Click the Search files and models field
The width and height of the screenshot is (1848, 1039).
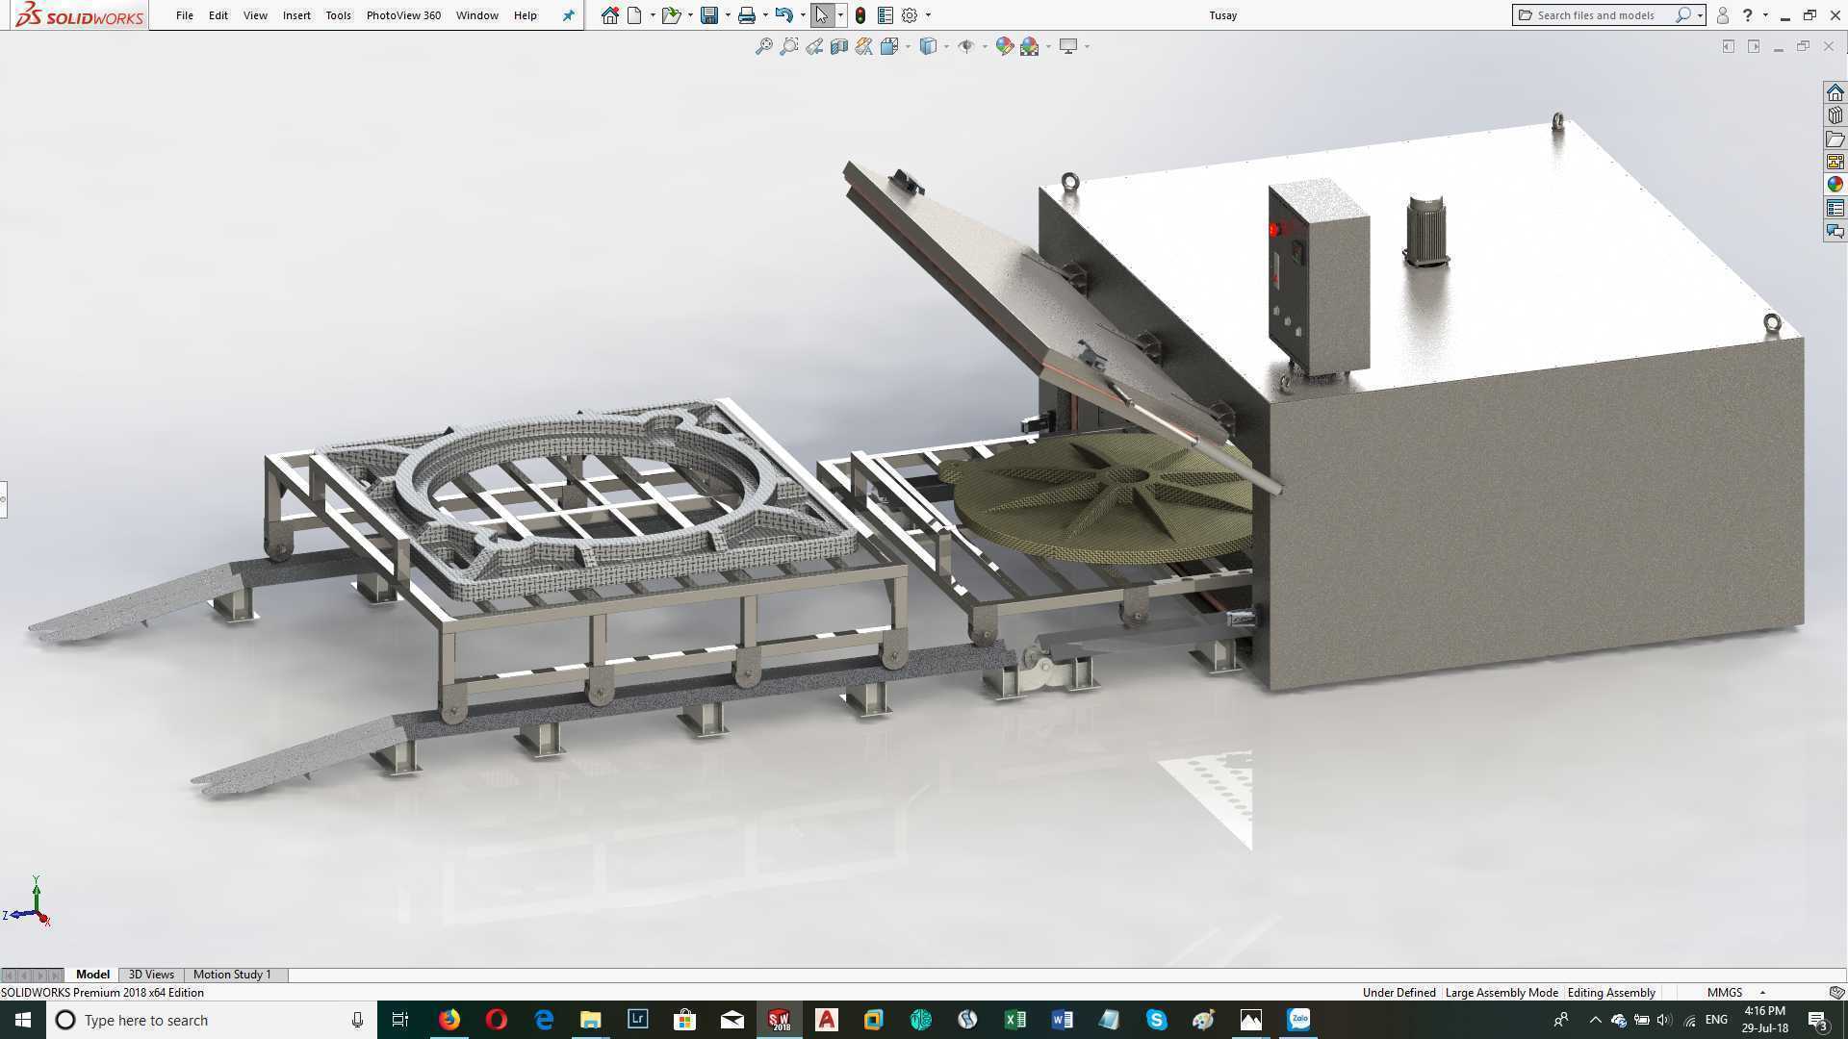coord(1604,15)
